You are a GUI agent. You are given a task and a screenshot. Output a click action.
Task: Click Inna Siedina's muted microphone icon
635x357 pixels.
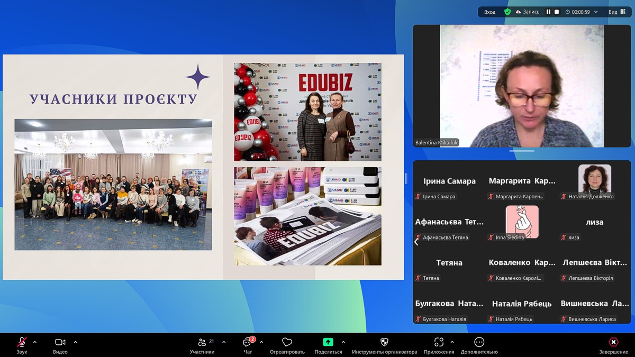click(491, 237)
